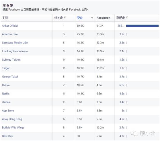Click the info icon beside 相关度 header

tap(65, 17)
